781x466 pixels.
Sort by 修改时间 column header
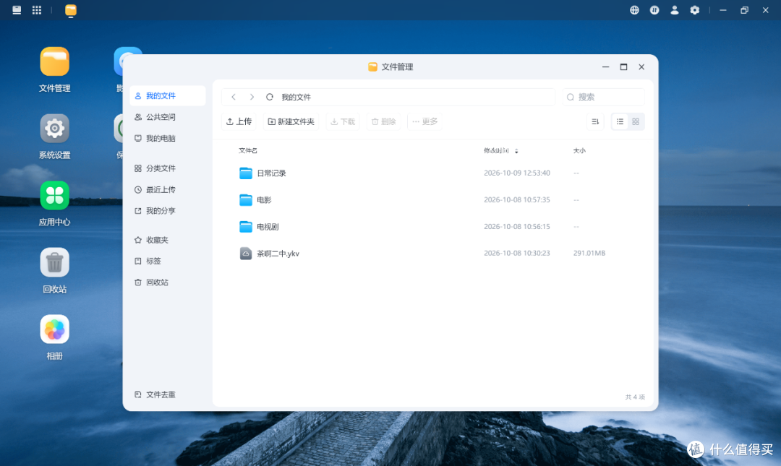[500, 150]
